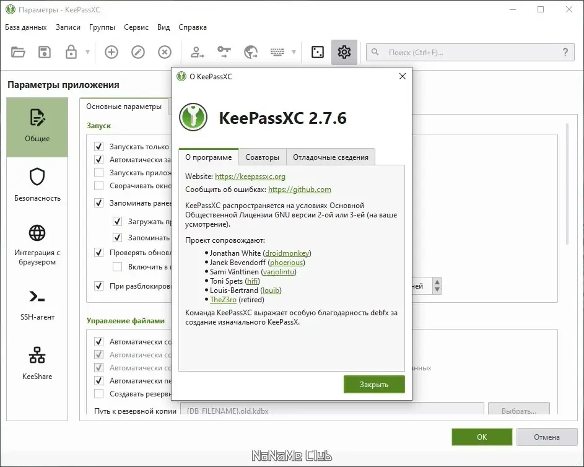
Task: Select Основные параметры tab
Action: (124, 107)
